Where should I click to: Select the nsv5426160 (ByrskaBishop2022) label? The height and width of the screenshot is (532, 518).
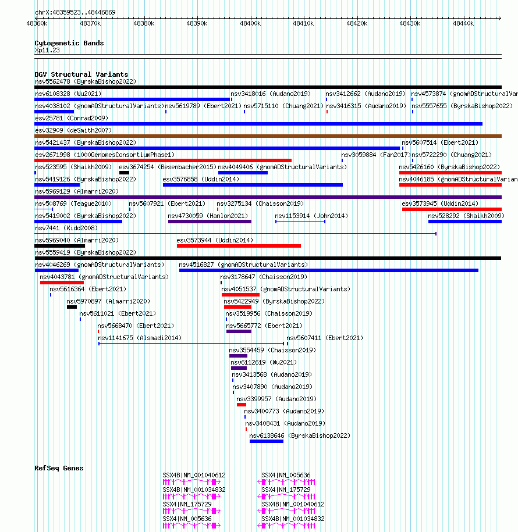pyautogui.click(x=450, y=167)
